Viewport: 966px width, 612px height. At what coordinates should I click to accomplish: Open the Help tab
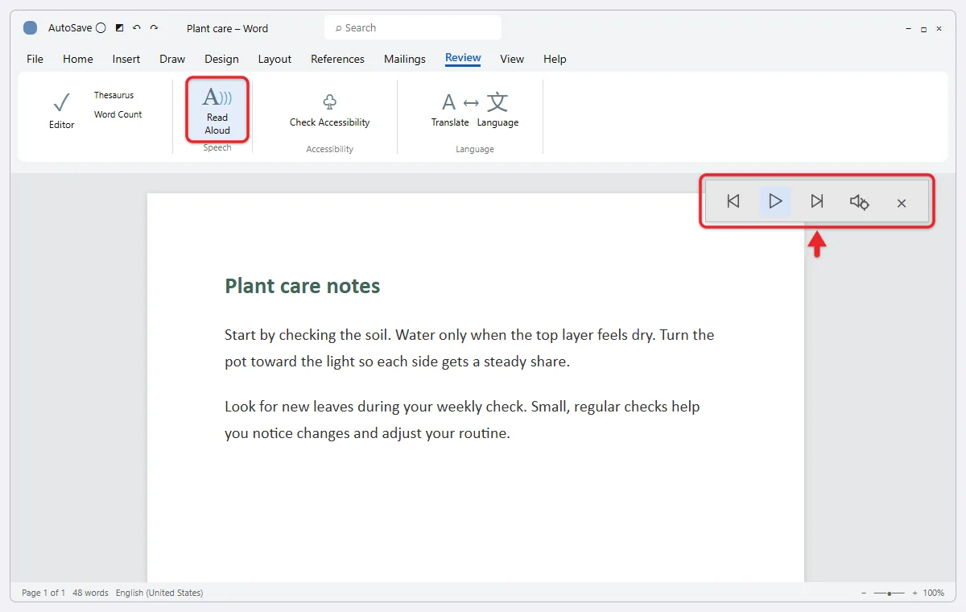click(555, 59)
